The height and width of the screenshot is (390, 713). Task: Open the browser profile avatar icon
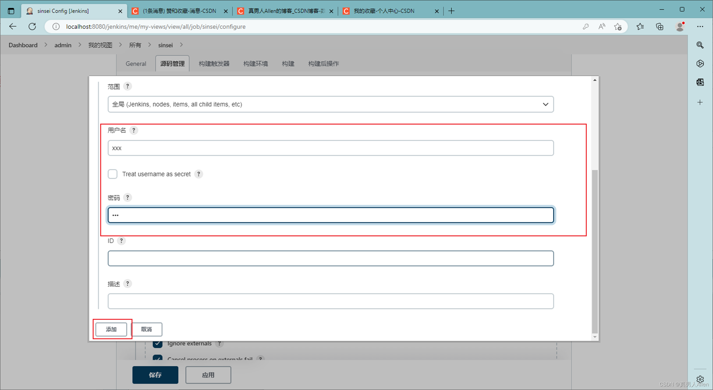(x=680, y=26)
